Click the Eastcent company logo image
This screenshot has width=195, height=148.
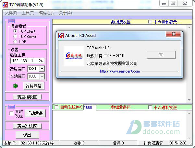(x=74, y=56)
